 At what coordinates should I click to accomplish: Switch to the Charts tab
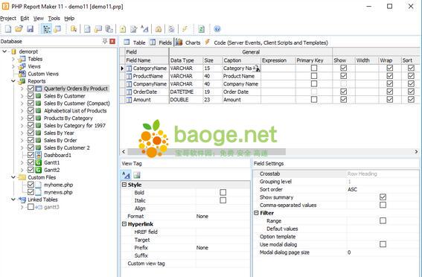coord(188,42)
